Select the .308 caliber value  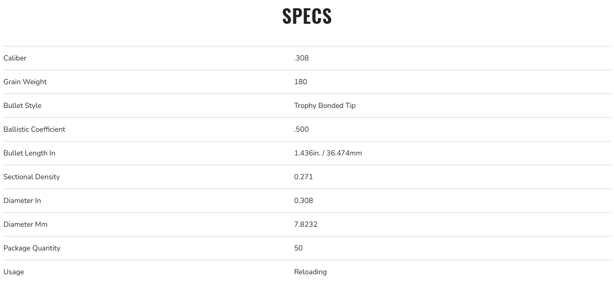click(x=302, y=58)
